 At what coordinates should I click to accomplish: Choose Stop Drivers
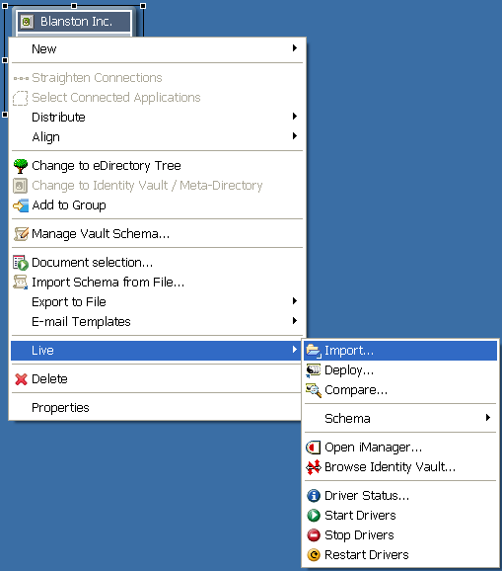tap(400, 535)
